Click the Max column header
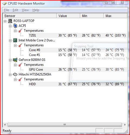 (116, 16)
